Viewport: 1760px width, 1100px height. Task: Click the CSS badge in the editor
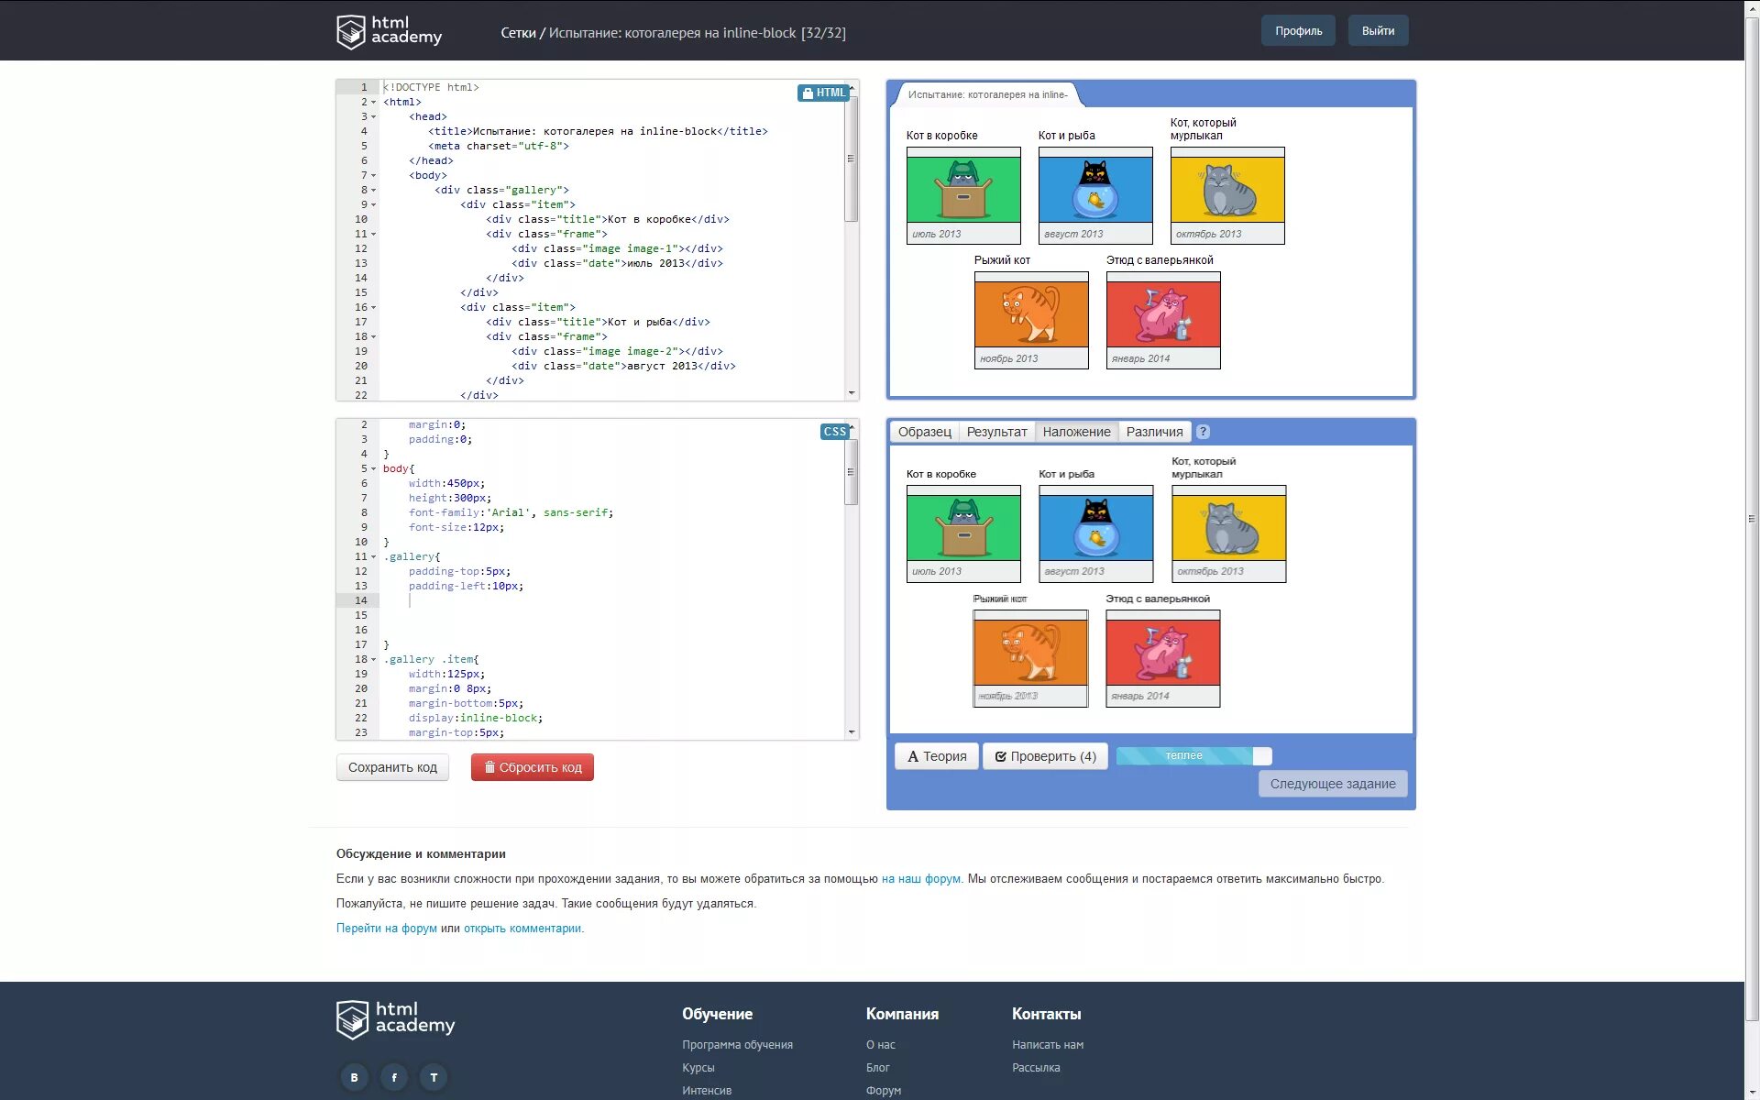[834, 432]
